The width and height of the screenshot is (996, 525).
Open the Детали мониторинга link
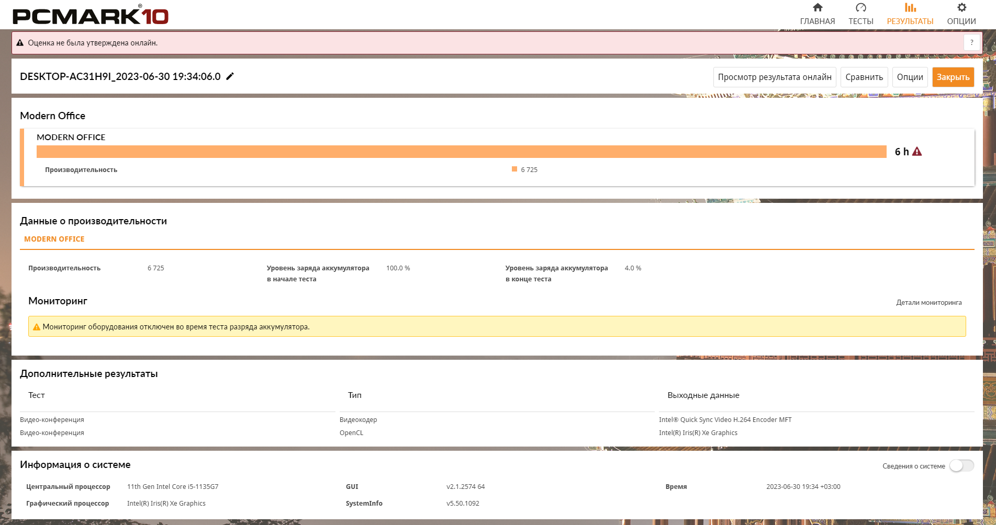click(x=928, y=302)
